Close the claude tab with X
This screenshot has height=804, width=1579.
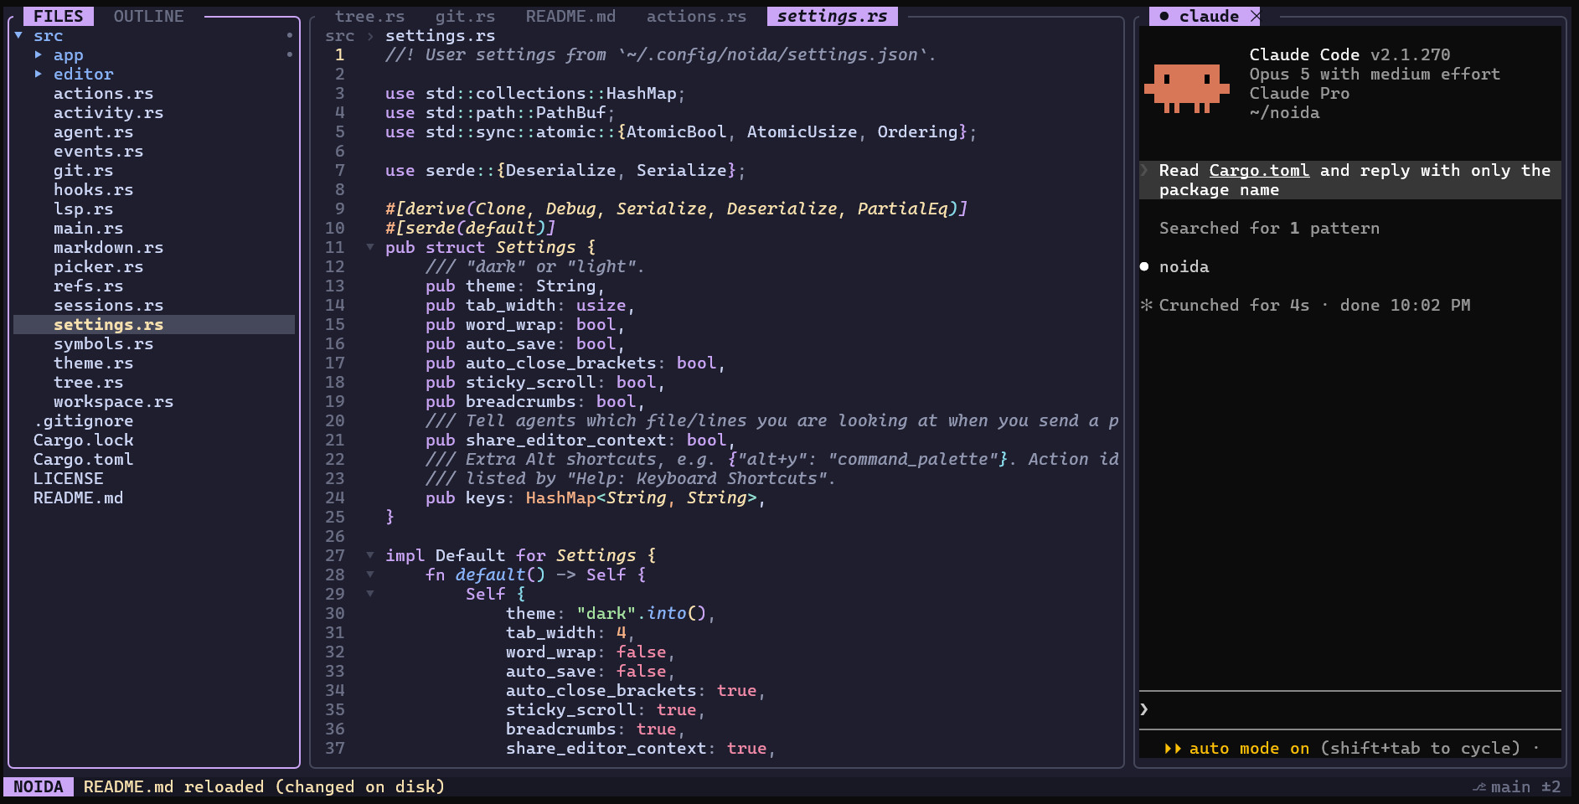[x=1255, y=16]
